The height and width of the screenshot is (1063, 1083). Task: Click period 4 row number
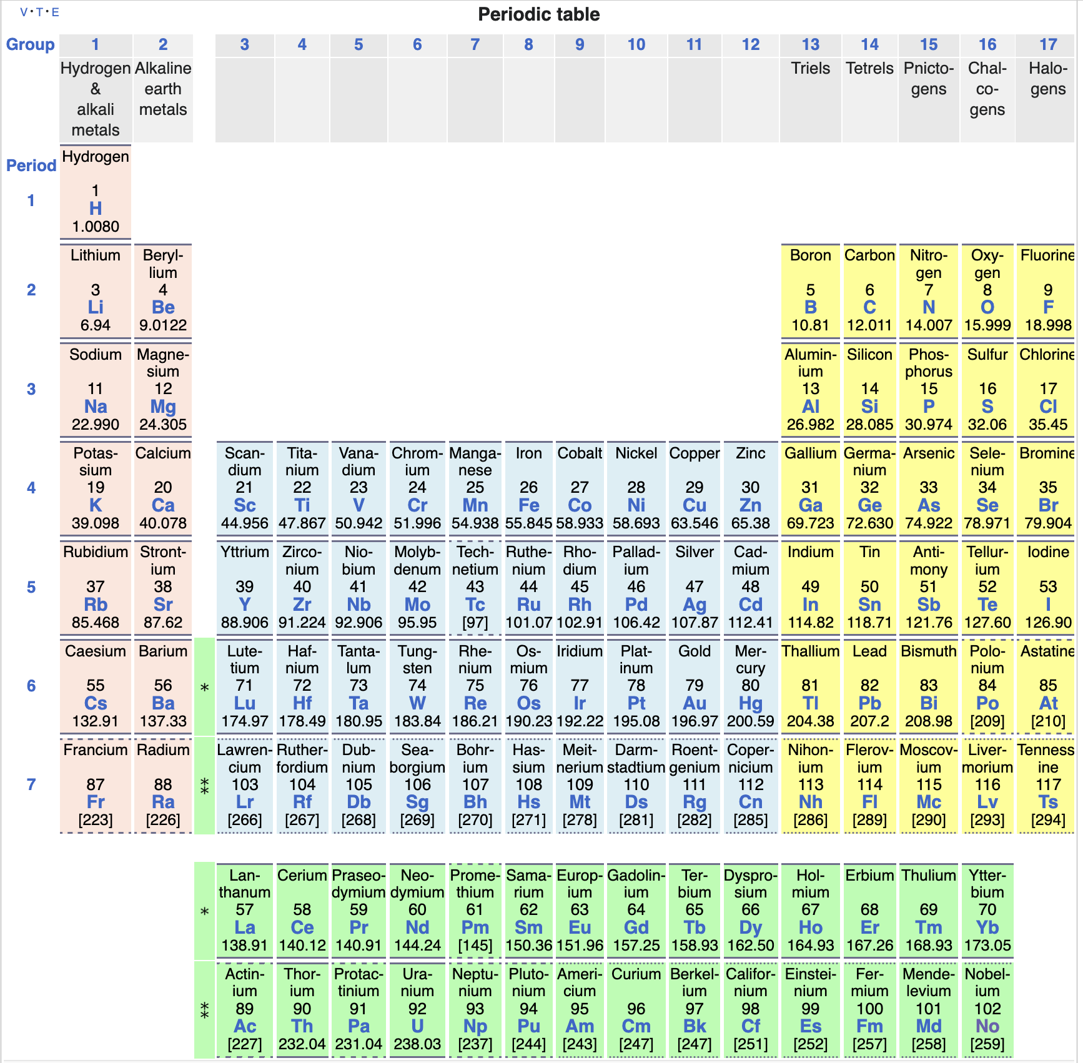(x=31, y=488)
